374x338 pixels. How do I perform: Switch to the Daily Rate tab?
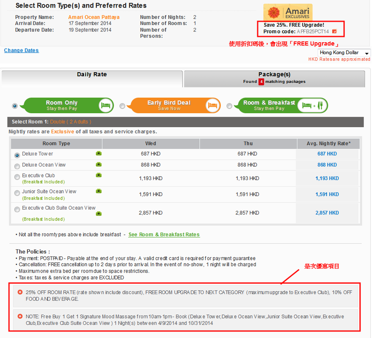[92, 75]
